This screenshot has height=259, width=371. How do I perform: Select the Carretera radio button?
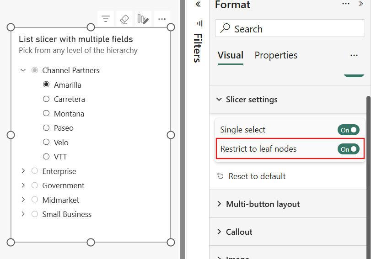pyautogui.click(x=46, y=99)
